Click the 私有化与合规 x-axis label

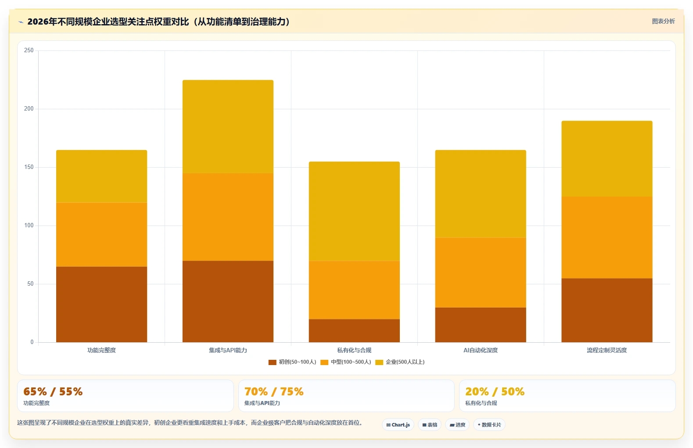click(354, 350)
